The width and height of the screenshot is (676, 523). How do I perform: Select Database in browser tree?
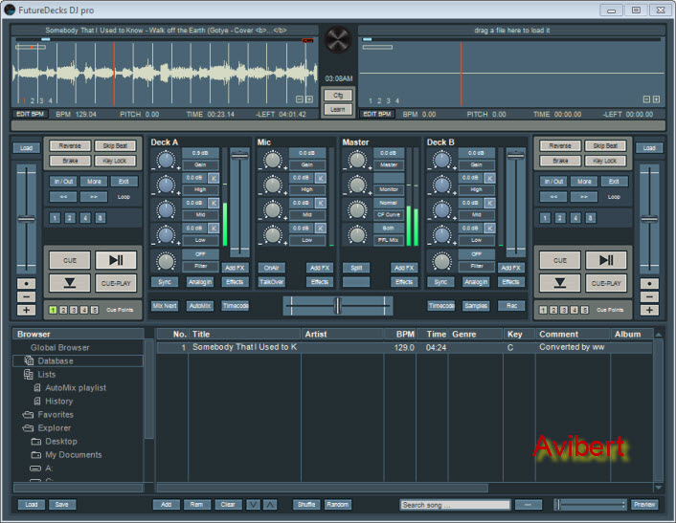coord(78,360)
